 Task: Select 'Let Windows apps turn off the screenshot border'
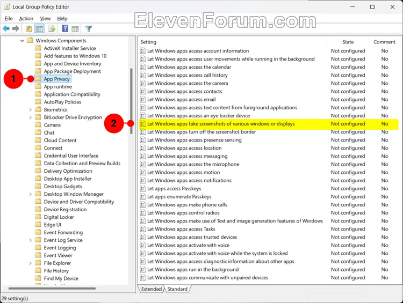pyautogui.click(x=201, y=132)
